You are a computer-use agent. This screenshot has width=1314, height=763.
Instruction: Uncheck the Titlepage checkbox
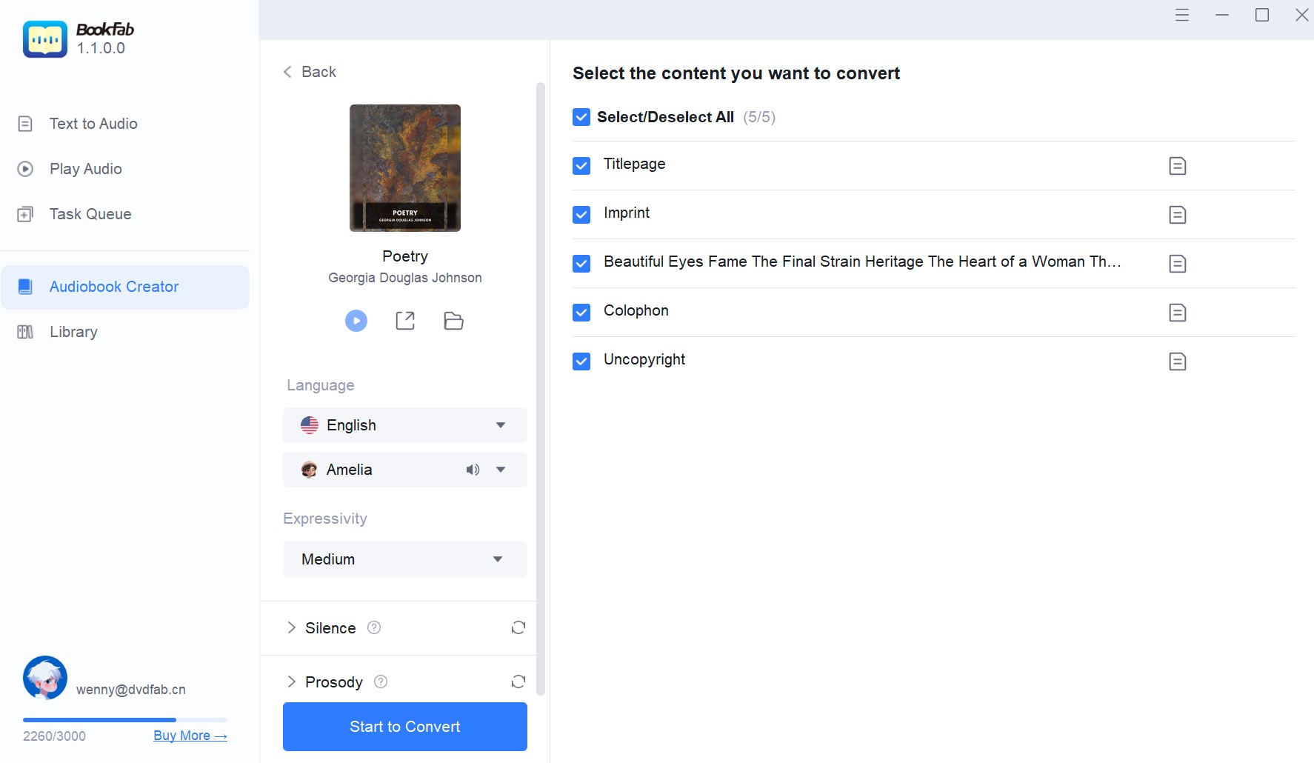581,166
